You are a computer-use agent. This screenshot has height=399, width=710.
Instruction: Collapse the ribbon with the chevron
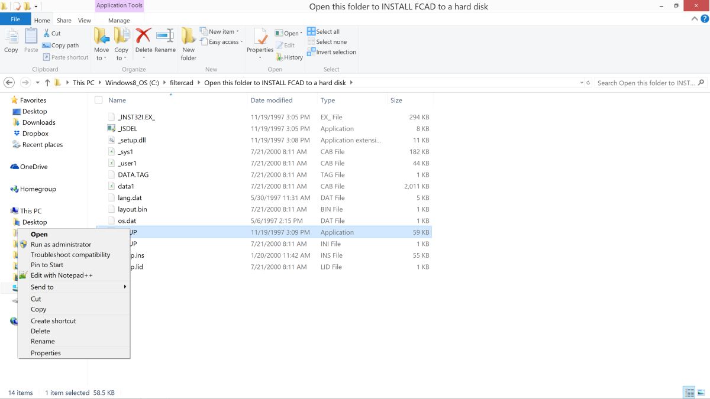(695, 19)
